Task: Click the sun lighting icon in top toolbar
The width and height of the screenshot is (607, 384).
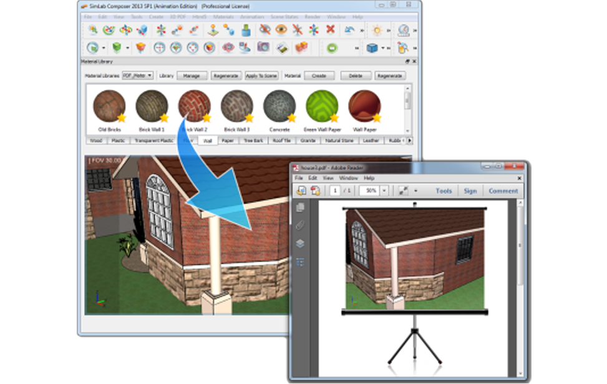Action: (376, 29)
